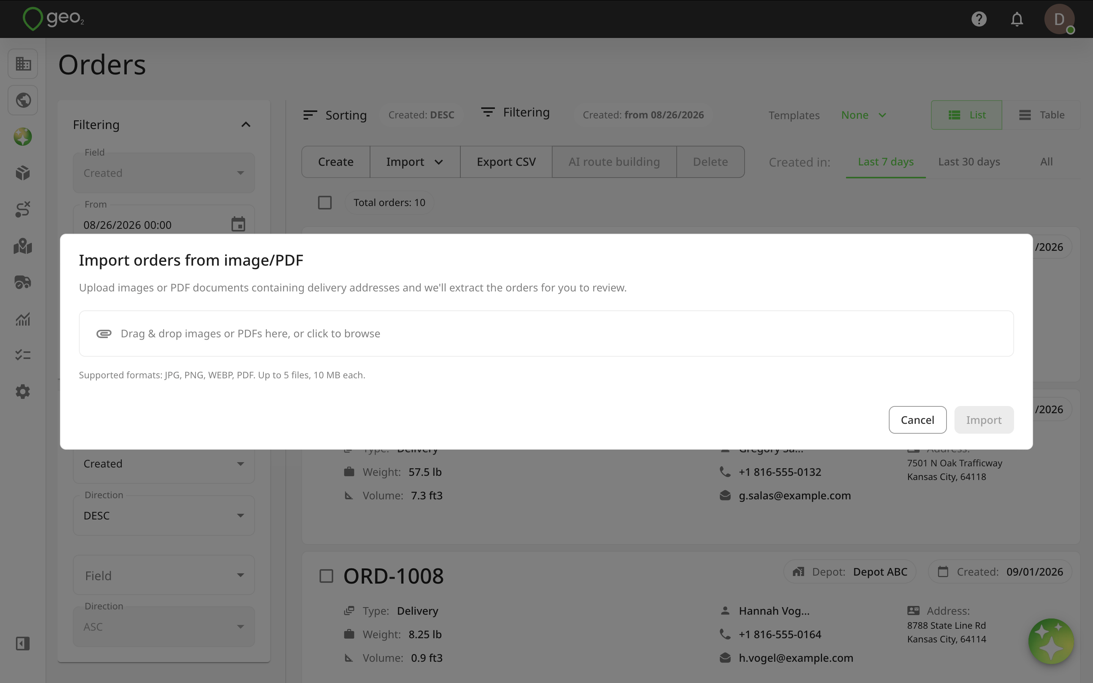Switch to Last 7 days tab
1093x683 pixels.
(886, 162)
